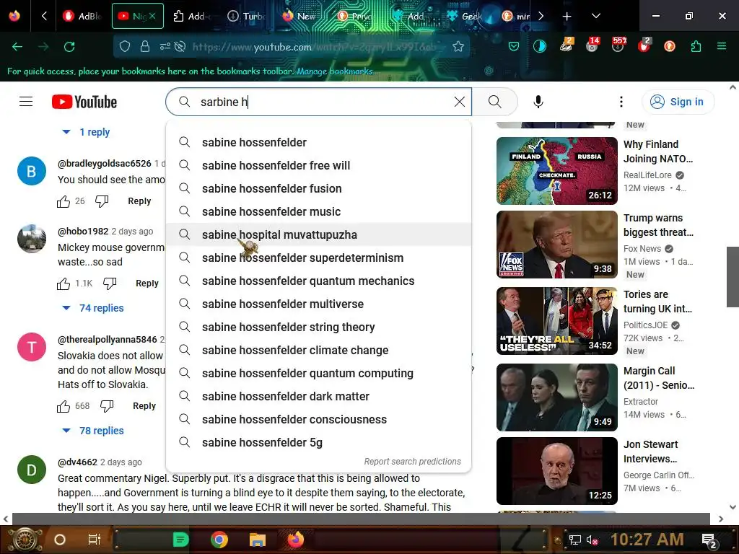Close the active YouTube tab
This screenshot has height=554, width=739.
tap(152, 16)
